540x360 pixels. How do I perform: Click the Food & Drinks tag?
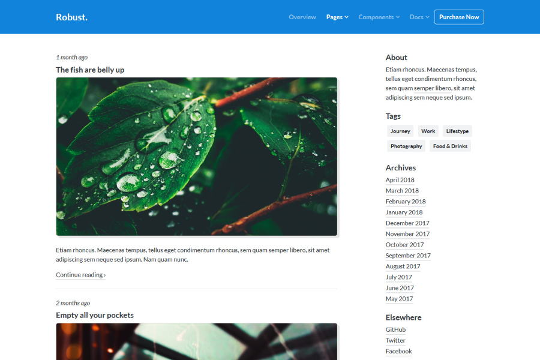[449, 146]
